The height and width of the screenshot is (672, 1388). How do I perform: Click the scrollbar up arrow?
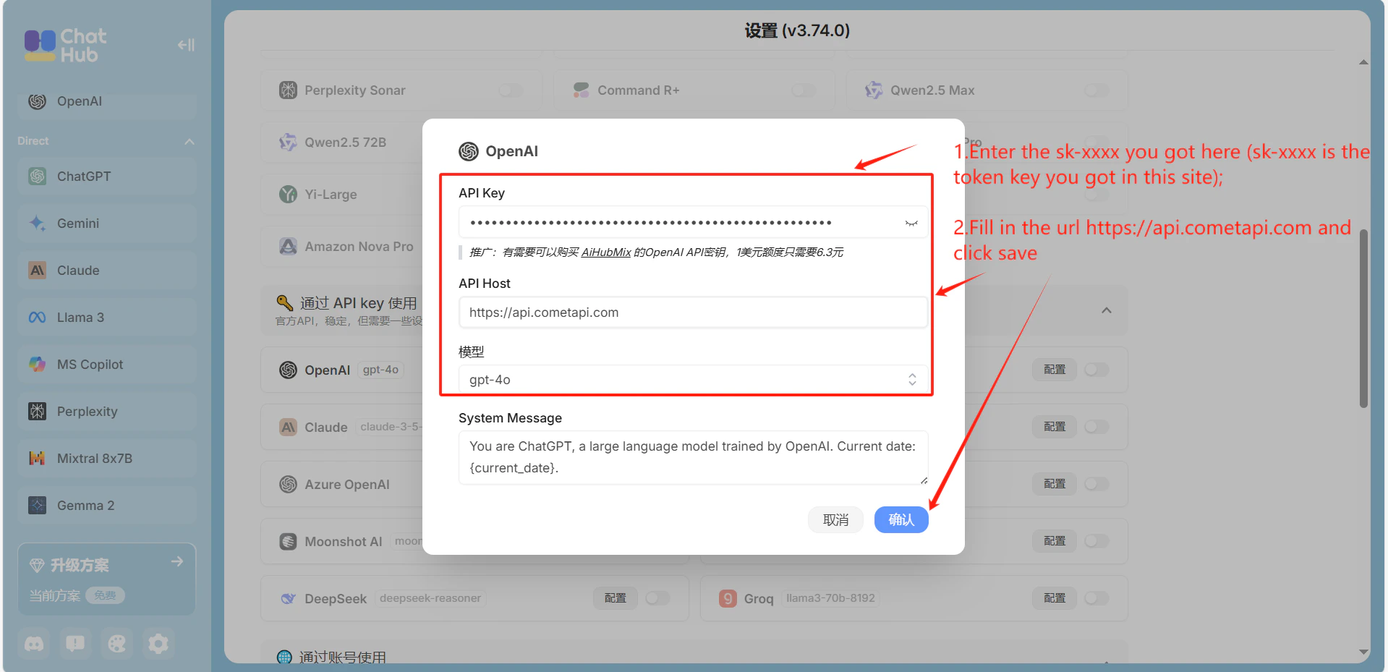click(x=1363, y=63)
